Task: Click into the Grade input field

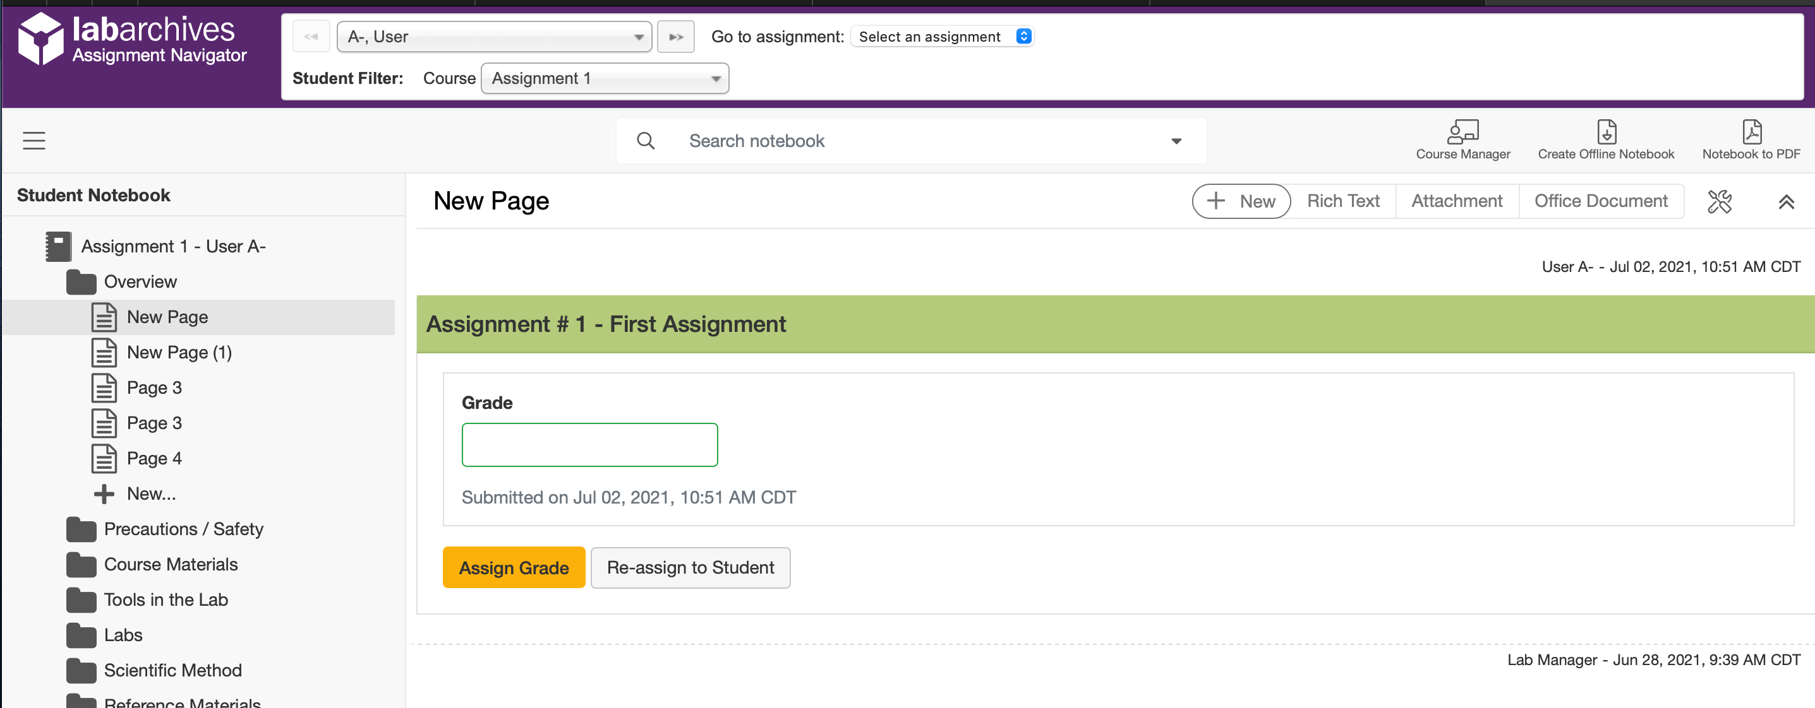Action: tap(589, 445)
